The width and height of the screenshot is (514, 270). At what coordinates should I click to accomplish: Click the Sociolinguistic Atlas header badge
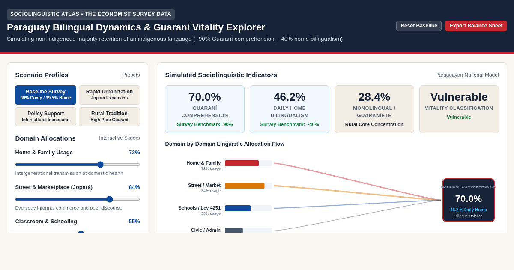[91, 15]
